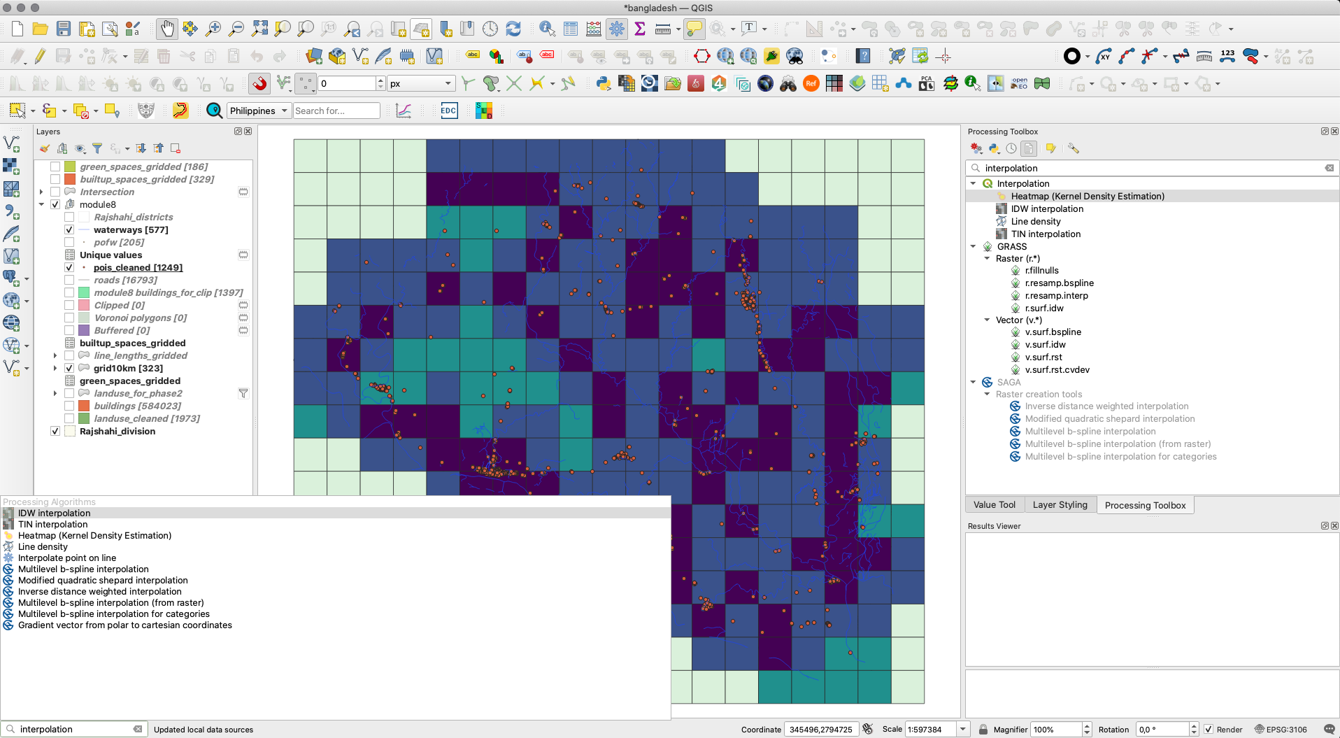Viewport: 1340px width, 738px height.
Task: Expand the grid10km [323] layer legend
Action: [x=55, y=368]
